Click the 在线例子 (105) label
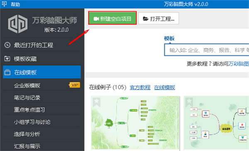This screenshot has width=249, height=151. 107,87
